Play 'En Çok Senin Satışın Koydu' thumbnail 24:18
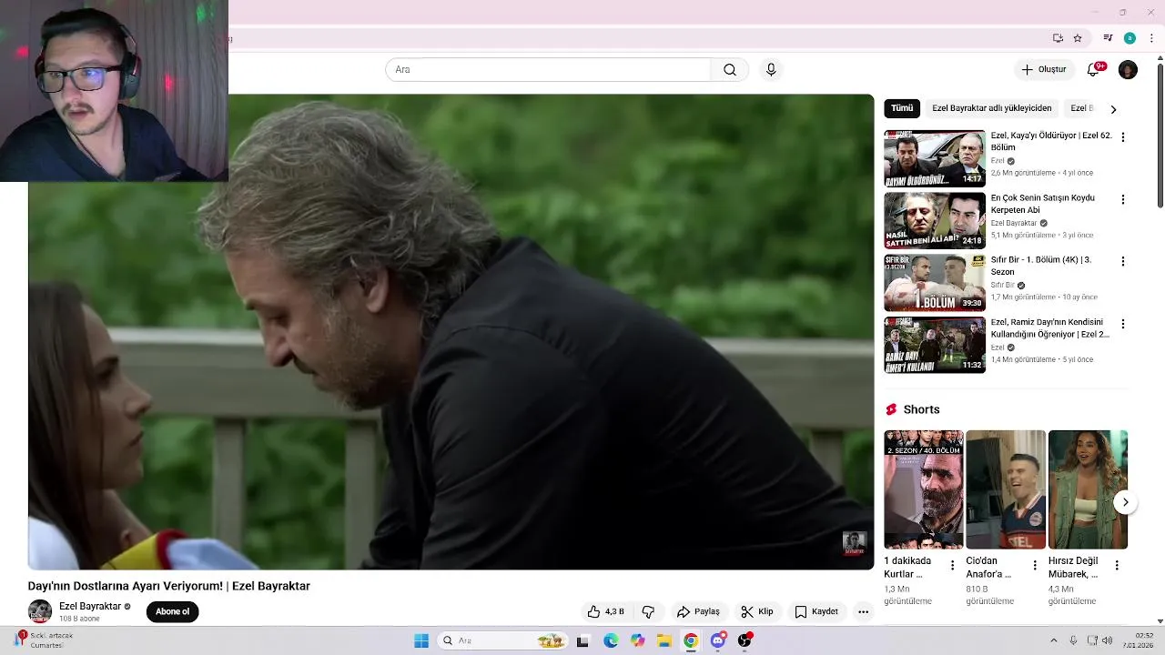 (935, 220)
